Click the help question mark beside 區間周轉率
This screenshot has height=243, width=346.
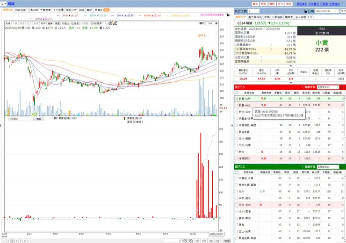coord(261,62)
